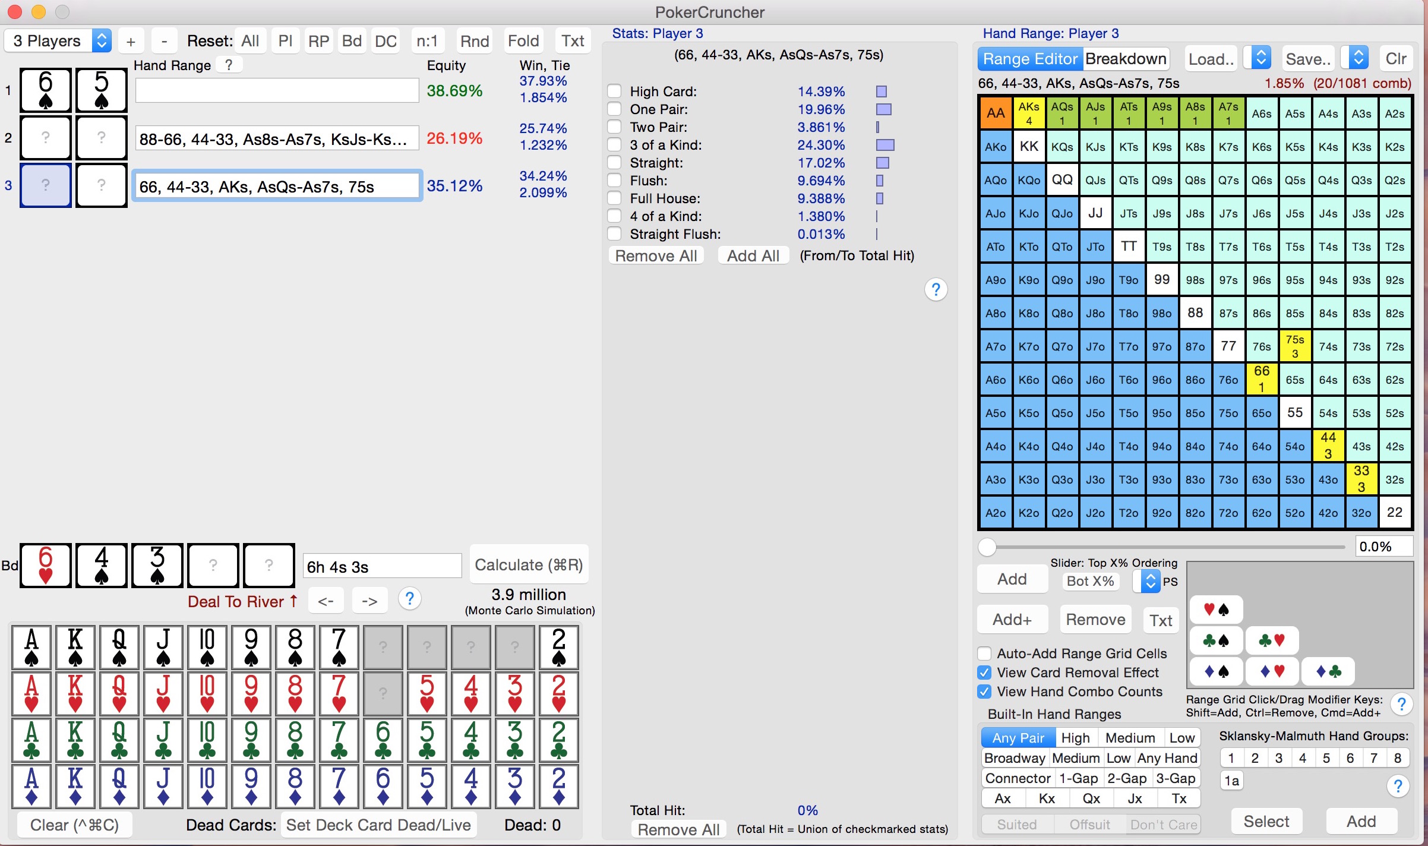1428x846 pixels.
Task: Add a player with plus button
Action: point(131,41)
